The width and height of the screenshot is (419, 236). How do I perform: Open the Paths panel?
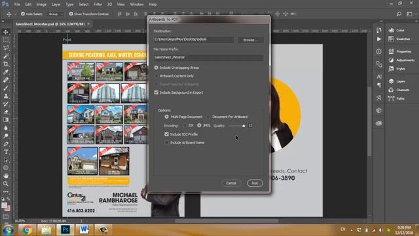click(396, 98)
